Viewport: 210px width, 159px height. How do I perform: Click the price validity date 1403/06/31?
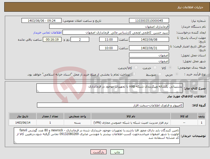[149, 48]
